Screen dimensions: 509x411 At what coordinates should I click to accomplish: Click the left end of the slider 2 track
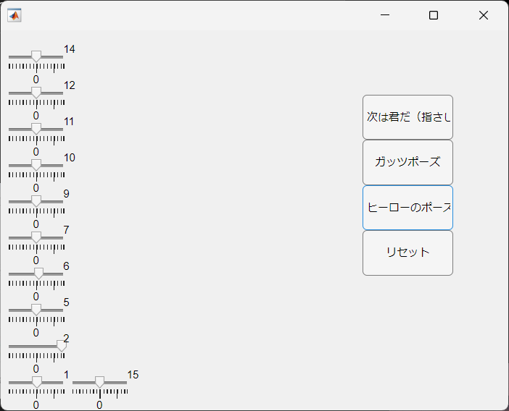click(10, 346)
